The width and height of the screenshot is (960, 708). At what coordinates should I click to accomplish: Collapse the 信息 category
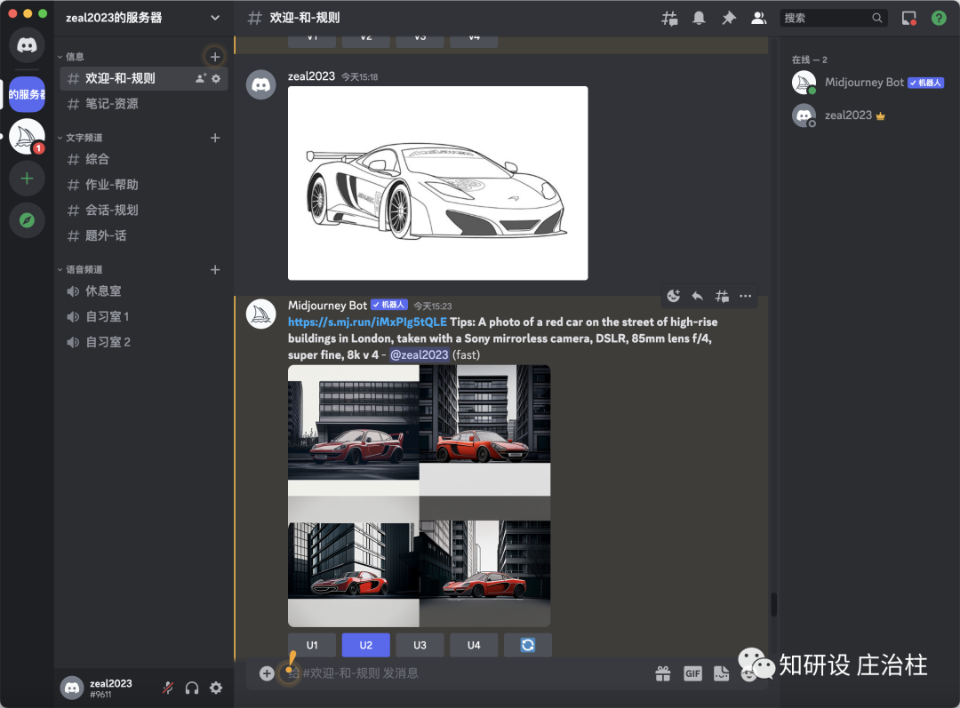click(70, 57)
